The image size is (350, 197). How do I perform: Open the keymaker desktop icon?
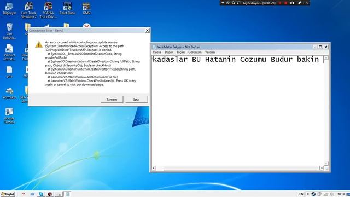click(x=9, y=94)
